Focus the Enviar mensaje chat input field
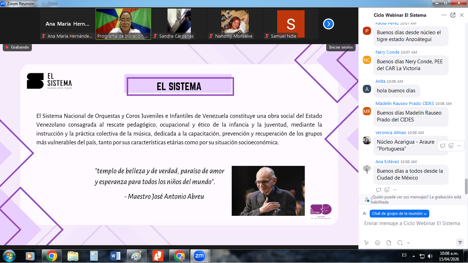Viewport: 468px width, 263px height. [412, 223]
